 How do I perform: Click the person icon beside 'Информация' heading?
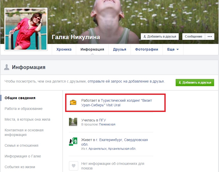[x=7, y=67]
